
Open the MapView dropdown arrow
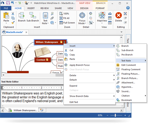(x=102, y=23)
